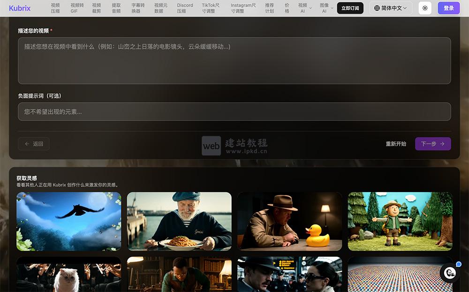Image resolution: width=469 pixels, height=292 pixels.
Task: Click the Kubrix logo
Action: (x=19, y=8)
